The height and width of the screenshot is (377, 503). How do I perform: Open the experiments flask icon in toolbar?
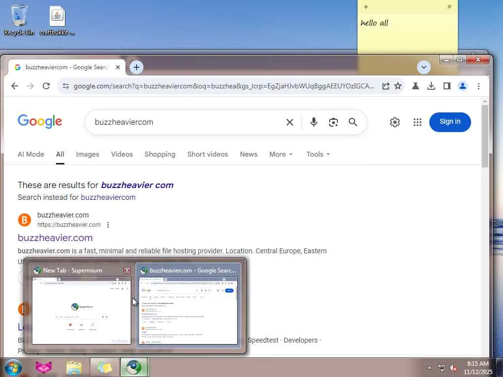(416, 86)
